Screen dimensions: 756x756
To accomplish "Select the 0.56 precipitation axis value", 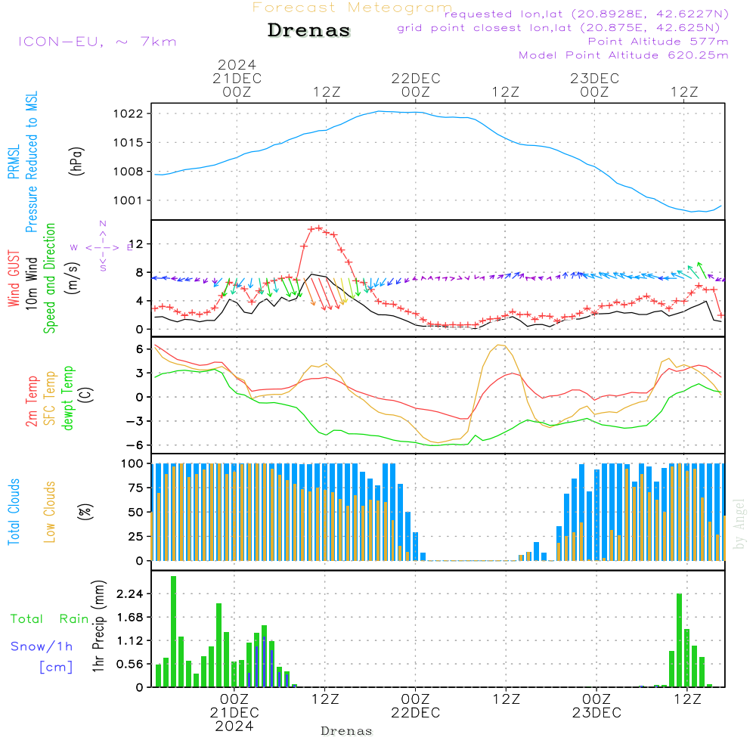I will (130, 665).
